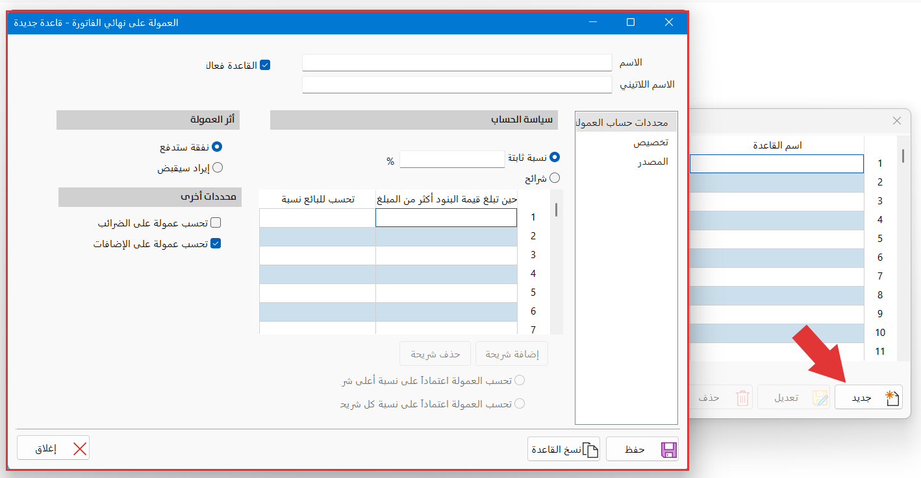Click the نسخ القاعدة button
This screenshot has height=478, width=921.
pos(564,449)
